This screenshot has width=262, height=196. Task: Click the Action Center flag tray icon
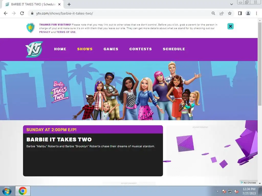pyautogui.click(x=224, y=191)
